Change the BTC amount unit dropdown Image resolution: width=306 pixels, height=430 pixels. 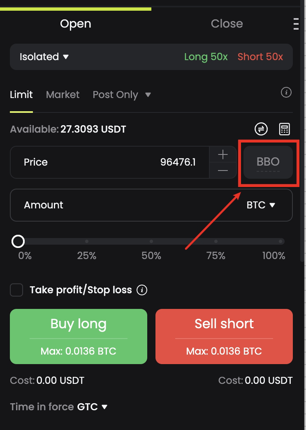[261, 205]
